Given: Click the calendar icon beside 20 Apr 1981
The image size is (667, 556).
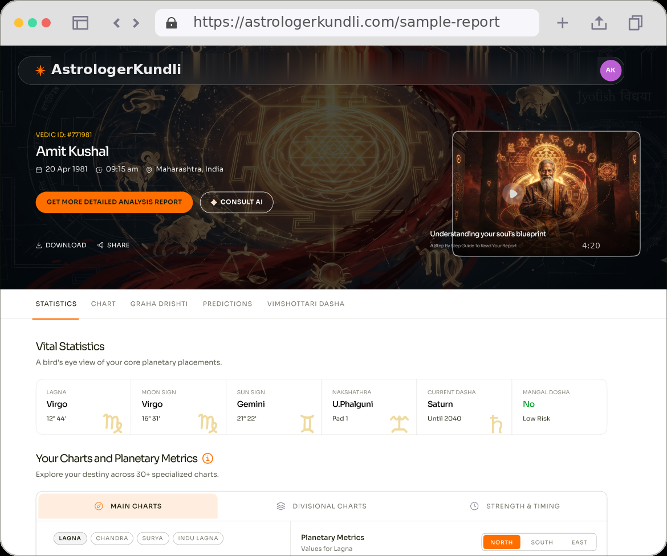Looking at the screenshot, I should tap(39, 170).
